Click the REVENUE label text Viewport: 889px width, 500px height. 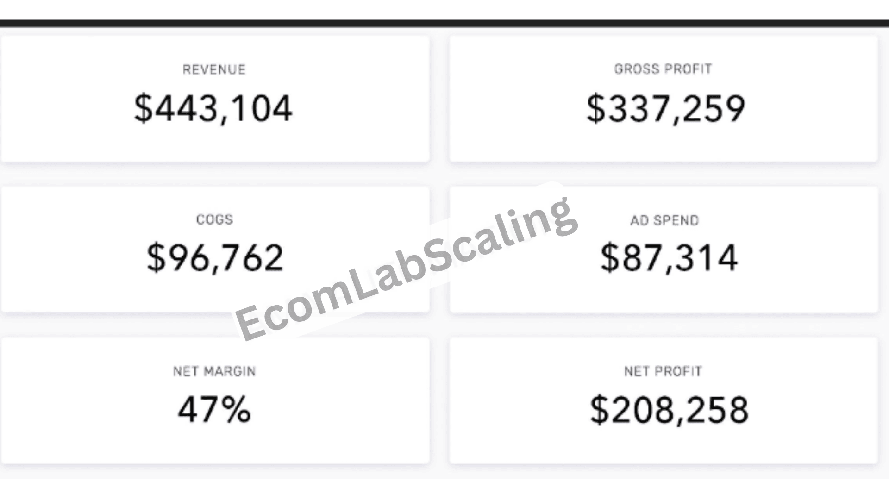[214, 69]
